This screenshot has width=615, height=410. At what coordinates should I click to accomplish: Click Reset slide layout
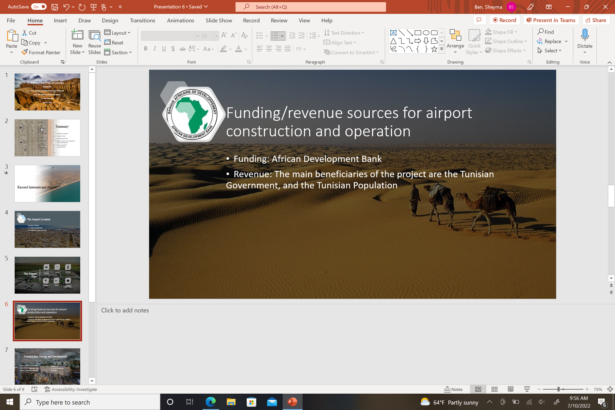tap(114, 43)
